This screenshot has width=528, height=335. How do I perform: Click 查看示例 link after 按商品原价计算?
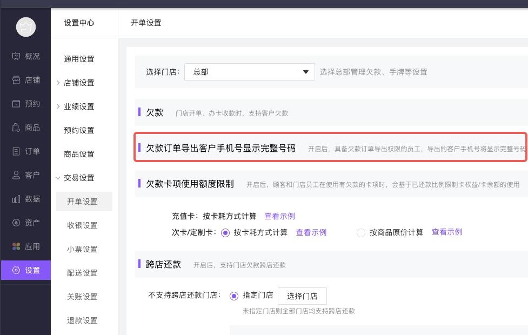point(447,232)
